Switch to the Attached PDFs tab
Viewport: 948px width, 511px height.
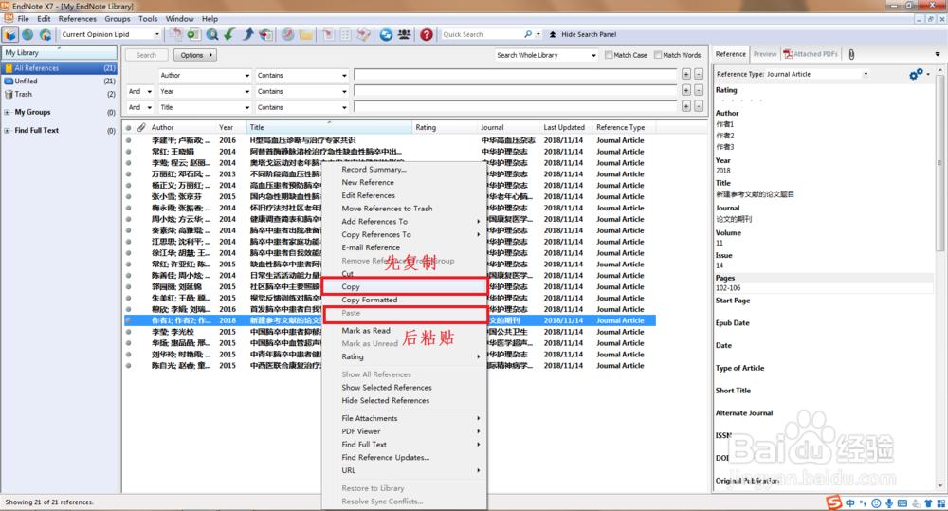tap(811, 54)
